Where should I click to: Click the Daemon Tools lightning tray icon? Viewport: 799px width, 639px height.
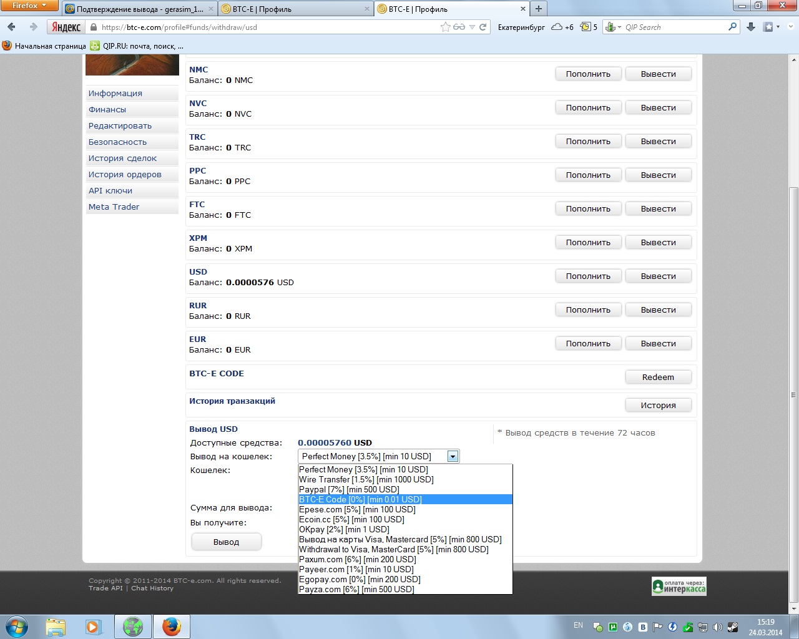click(x=673, y=627)
